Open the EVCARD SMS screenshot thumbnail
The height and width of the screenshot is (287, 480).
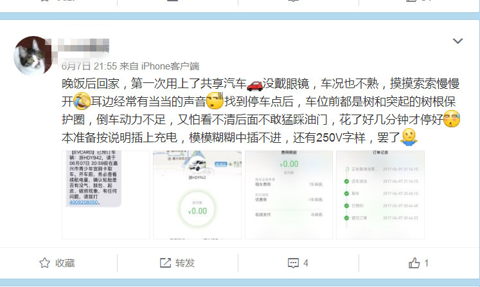[x=105, y=195]
